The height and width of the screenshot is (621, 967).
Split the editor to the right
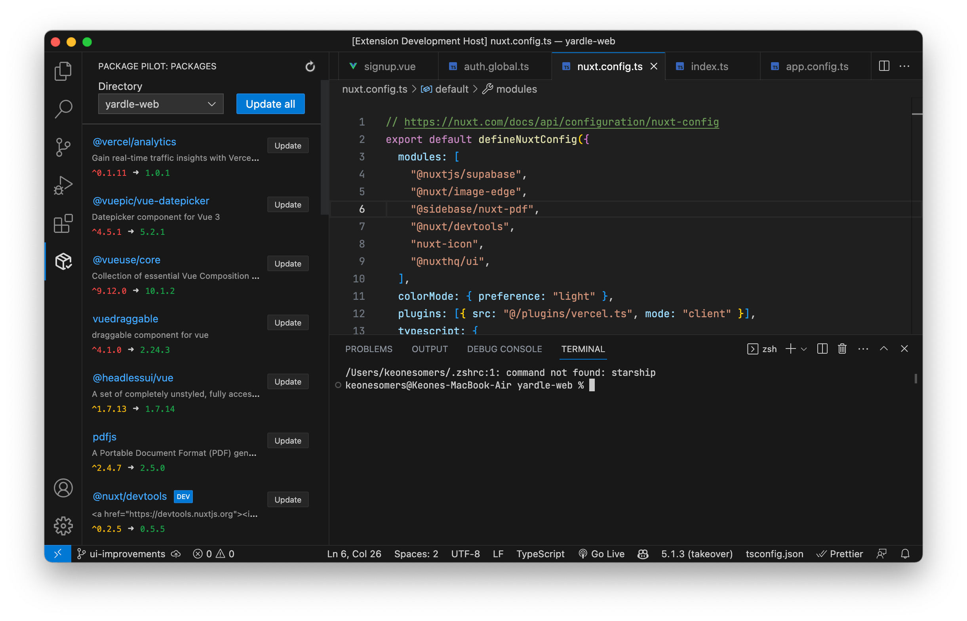pos(884,66)
